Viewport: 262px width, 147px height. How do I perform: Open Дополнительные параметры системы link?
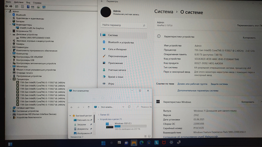point(198,91)
